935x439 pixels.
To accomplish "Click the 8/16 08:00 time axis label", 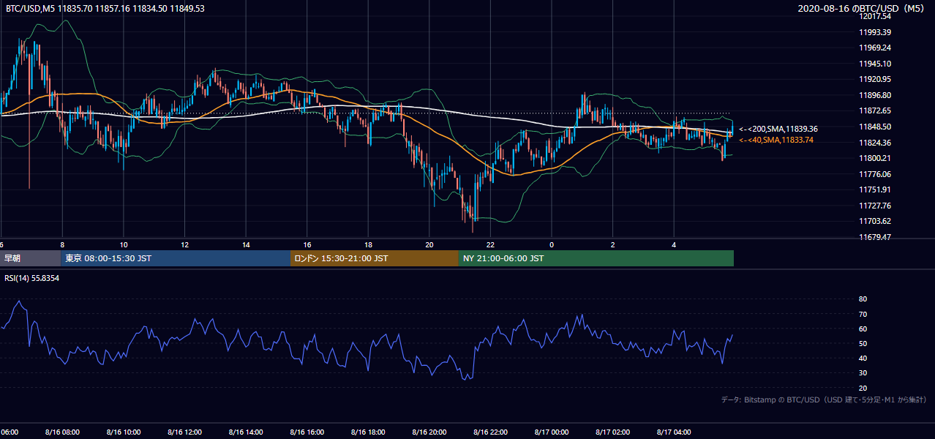I will tap(62, 432).
